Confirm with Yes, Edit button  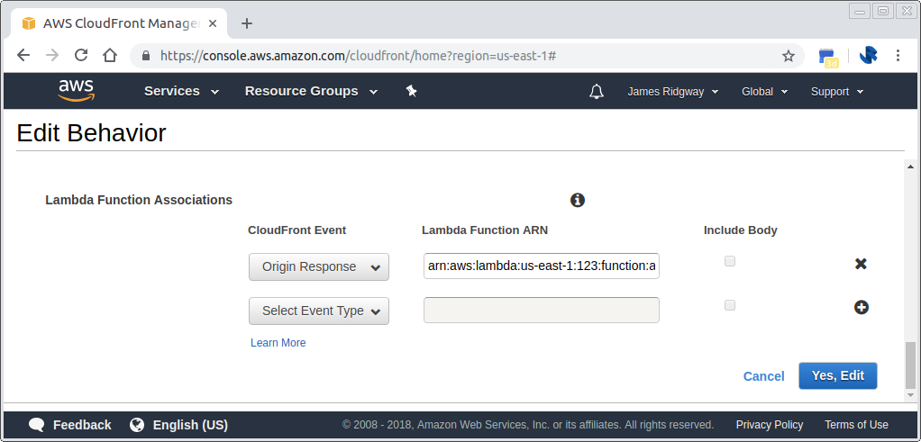tap(838, 375)
